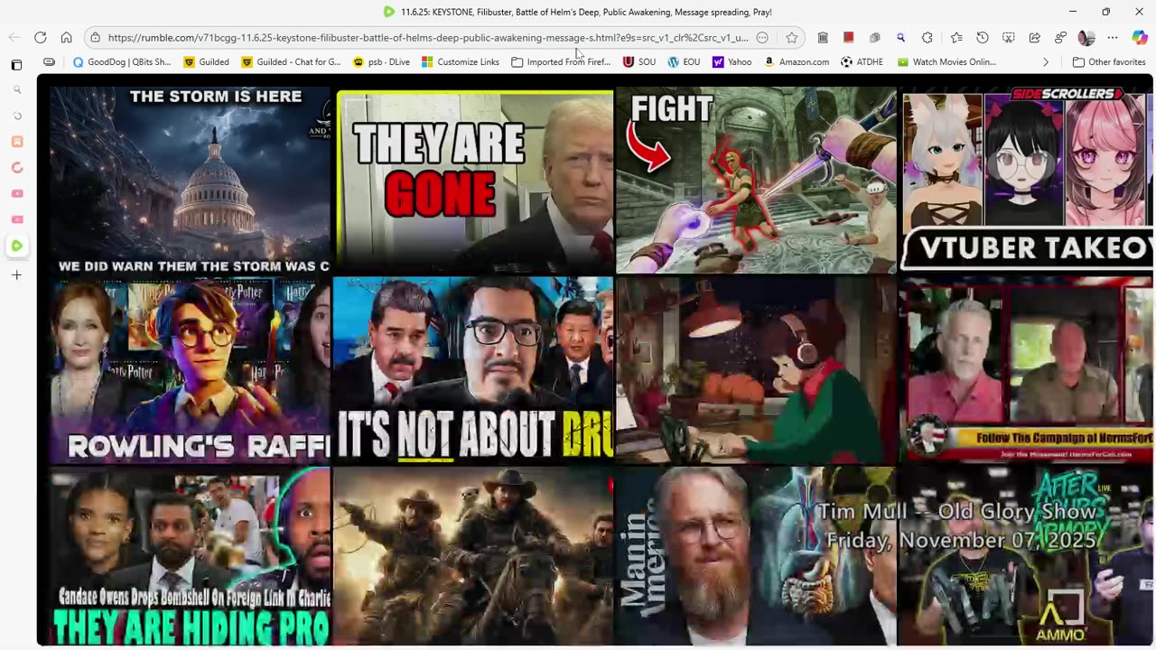
Task: Open the screenshot capture icon
Action: coord(1009,38)
